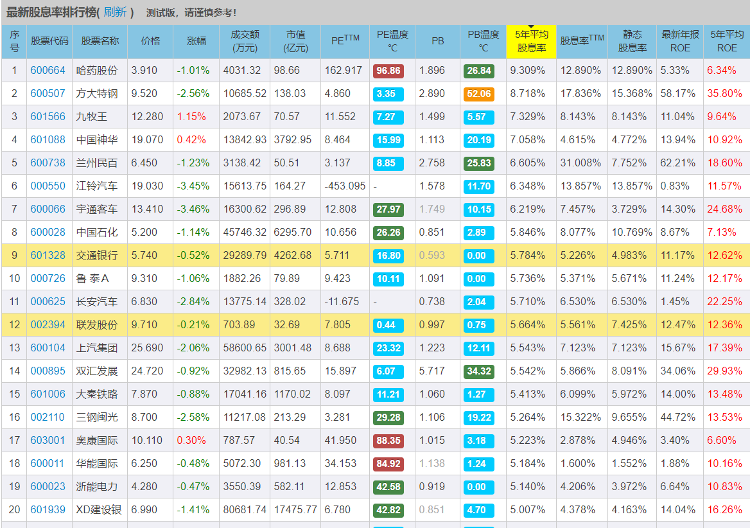The height and width of the screenshot is (528, 750).
Task: Click the PB column header
Action: coord(437,41)
